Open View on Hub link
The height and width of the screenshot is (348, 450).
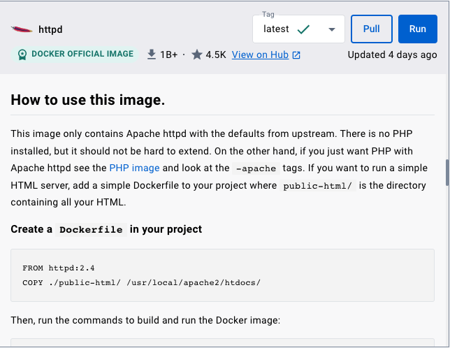[x=260, y=55]
